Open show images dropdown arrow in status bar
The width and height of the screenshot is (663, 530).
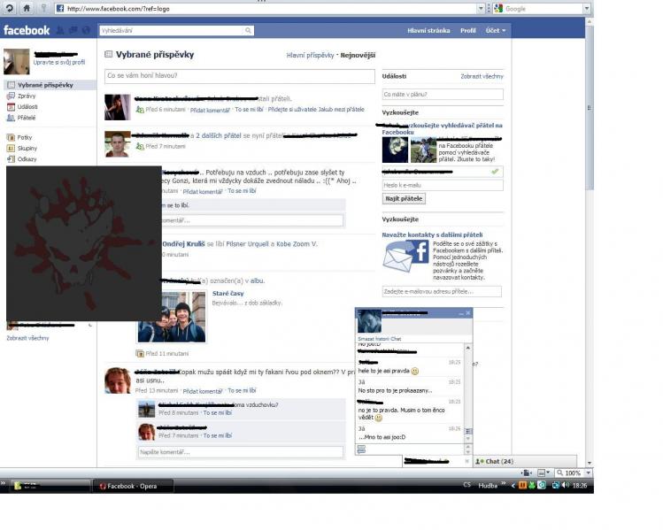click(x=549, y=472)
